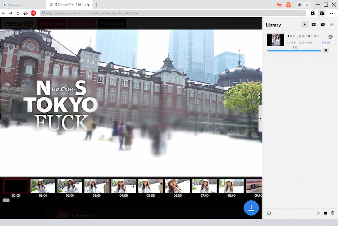Toggle light/dark theme switch
The width and height of the screenshot is (338, 226).
[303, 5]
